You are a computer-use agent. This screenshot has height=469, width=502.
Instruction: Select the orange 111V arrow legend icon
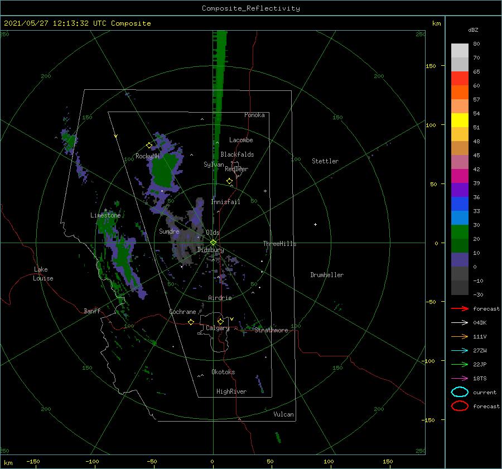tap(460, 336)
